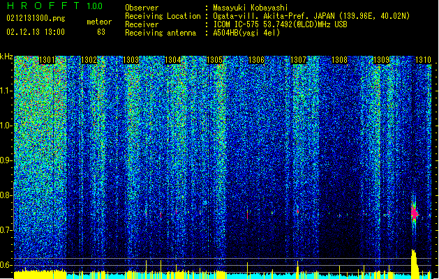Screen dimensions: 439x279
Task: Click the 1306 time marker
Action: click(256, 60)
